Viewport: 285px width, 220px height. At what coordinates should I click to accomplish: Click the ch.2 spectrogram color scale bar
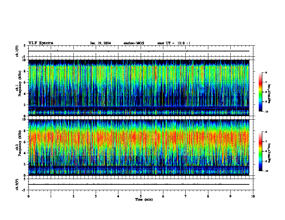pos(261,151)
